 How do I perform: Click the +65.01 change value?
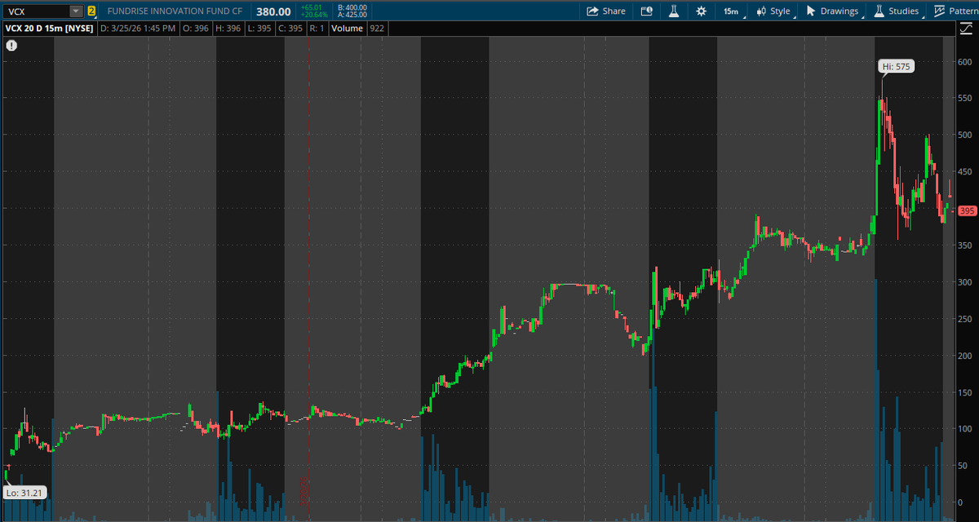(312, 7)
